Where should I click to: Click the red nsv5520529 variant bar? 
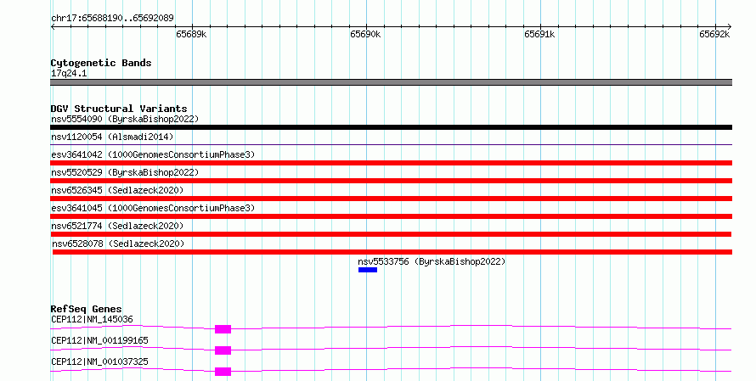tap(391, 181)
